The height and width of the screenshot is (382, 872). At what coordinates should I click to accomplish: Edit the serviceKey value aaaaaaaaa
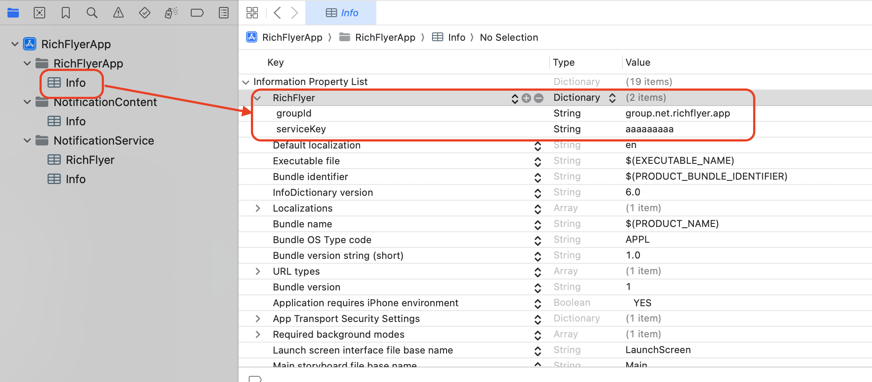[x=649, y=129]
